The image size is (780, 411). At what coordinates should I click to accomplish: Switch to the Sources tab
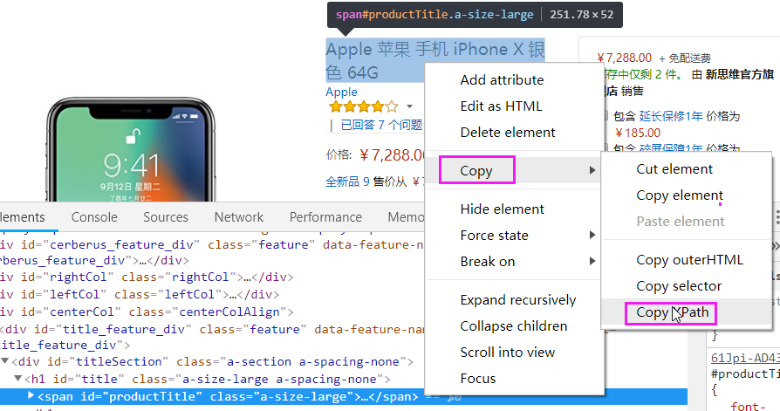pos(166,217)
